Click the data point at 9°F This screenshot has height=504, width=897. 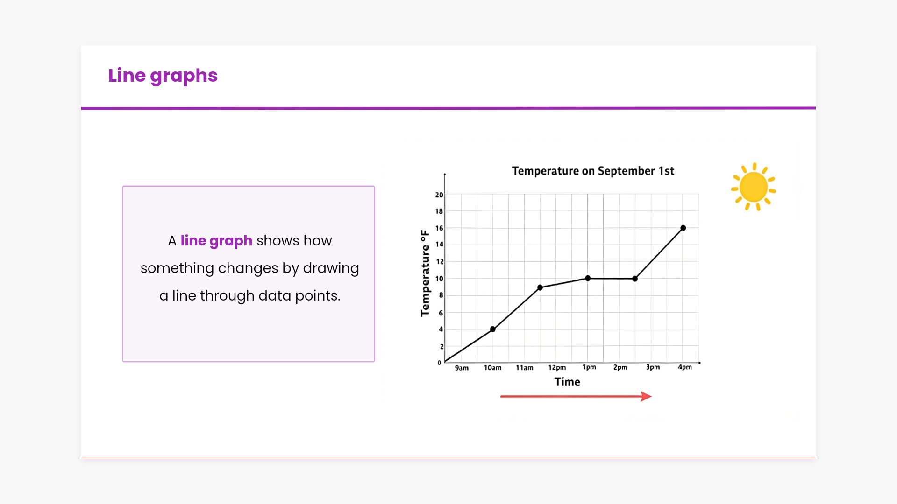540,287
